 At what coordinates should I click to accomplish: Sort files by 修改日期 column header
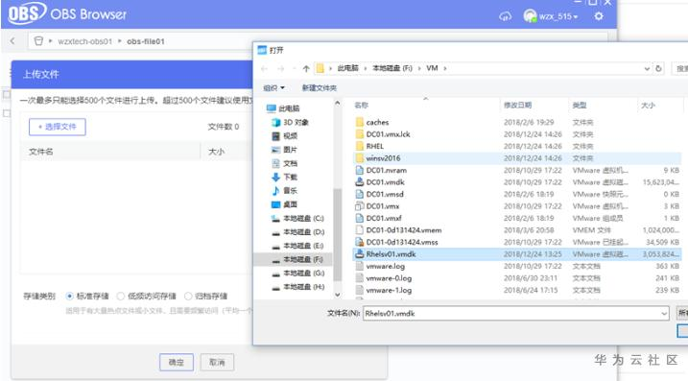[518, 106]
